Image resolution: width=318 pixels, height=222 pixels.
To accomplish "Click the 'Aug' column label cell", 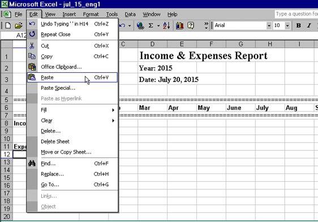I will click(299, 107).
